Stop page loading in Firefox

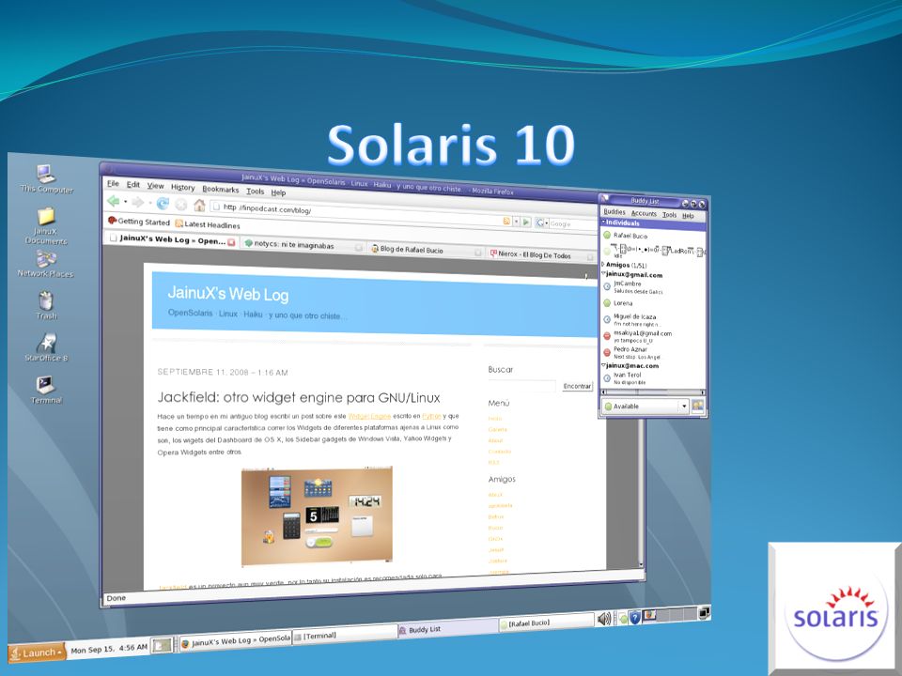tap(181, 204)
